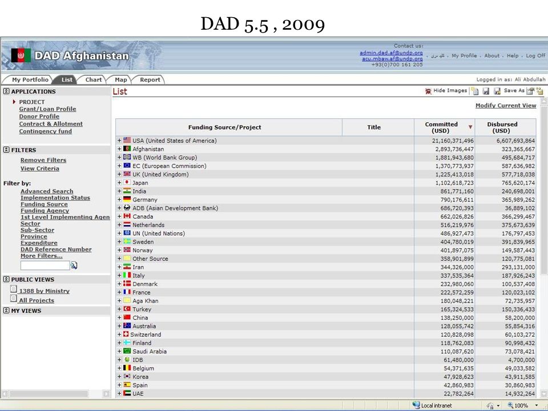548x411 pixels.
Task: Expand the UN (United Nations) row
Action: tap(119, 233)
